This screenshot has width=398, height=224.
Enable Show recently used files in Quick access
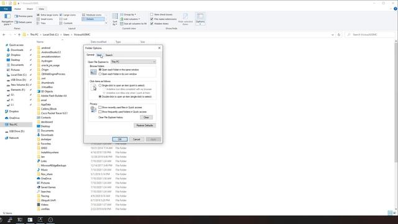pyautogui.click(x=100, y=108)
